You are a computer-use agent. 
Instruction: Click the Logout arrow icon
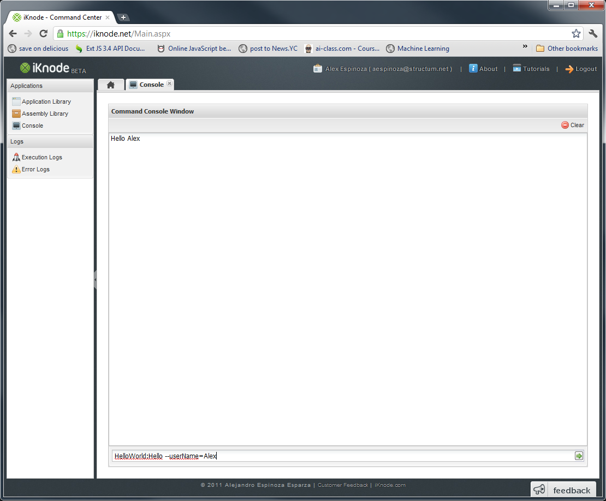[x=569, y=69]
